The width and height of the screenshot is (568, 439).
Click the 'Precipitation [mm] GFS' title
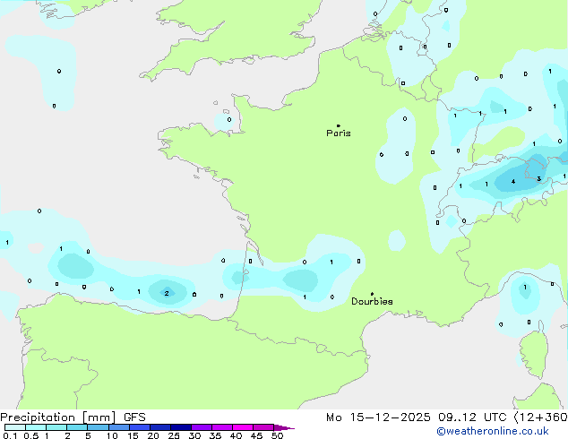point(73,417)
